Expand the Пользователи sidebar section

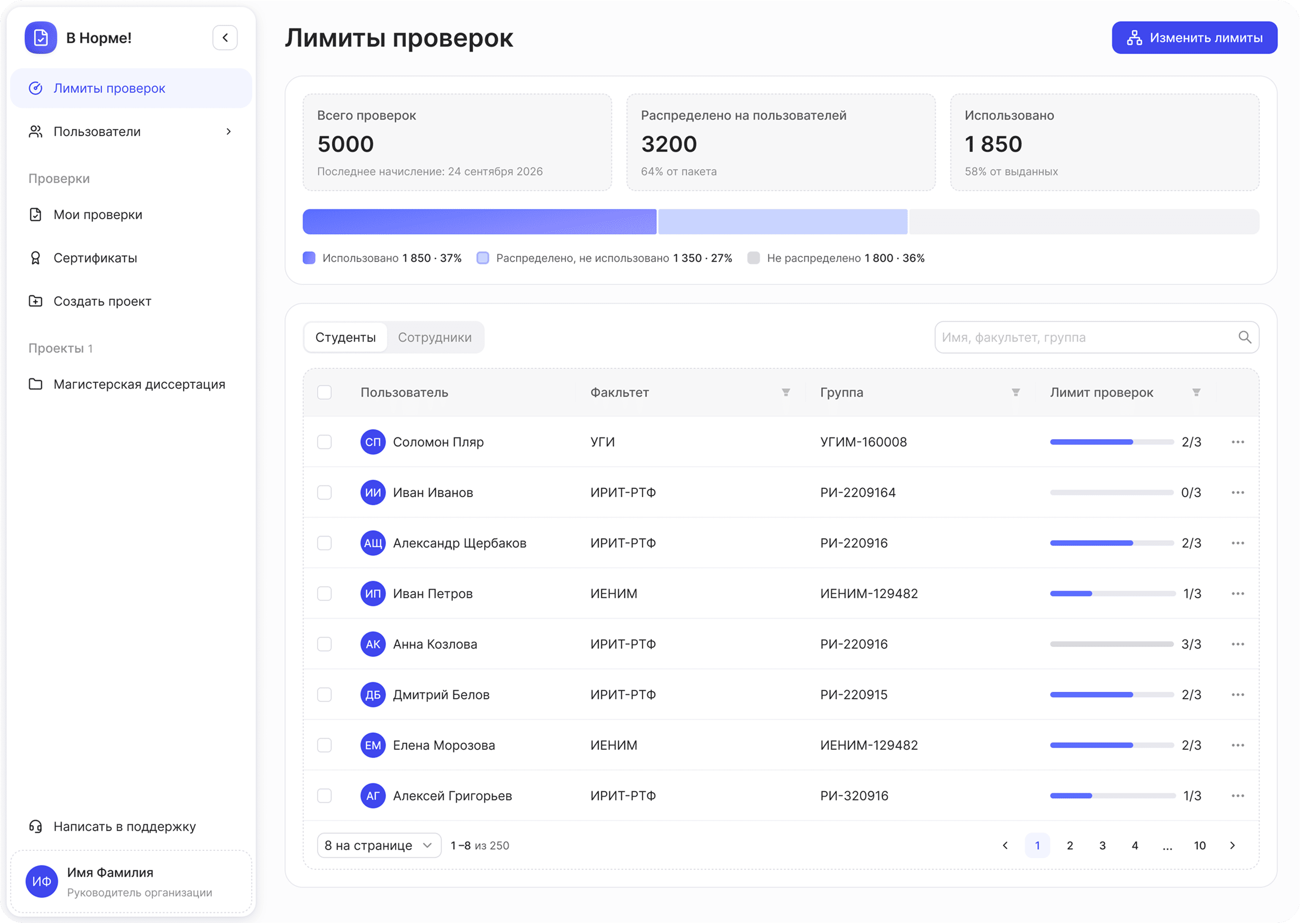click(131, 132)
